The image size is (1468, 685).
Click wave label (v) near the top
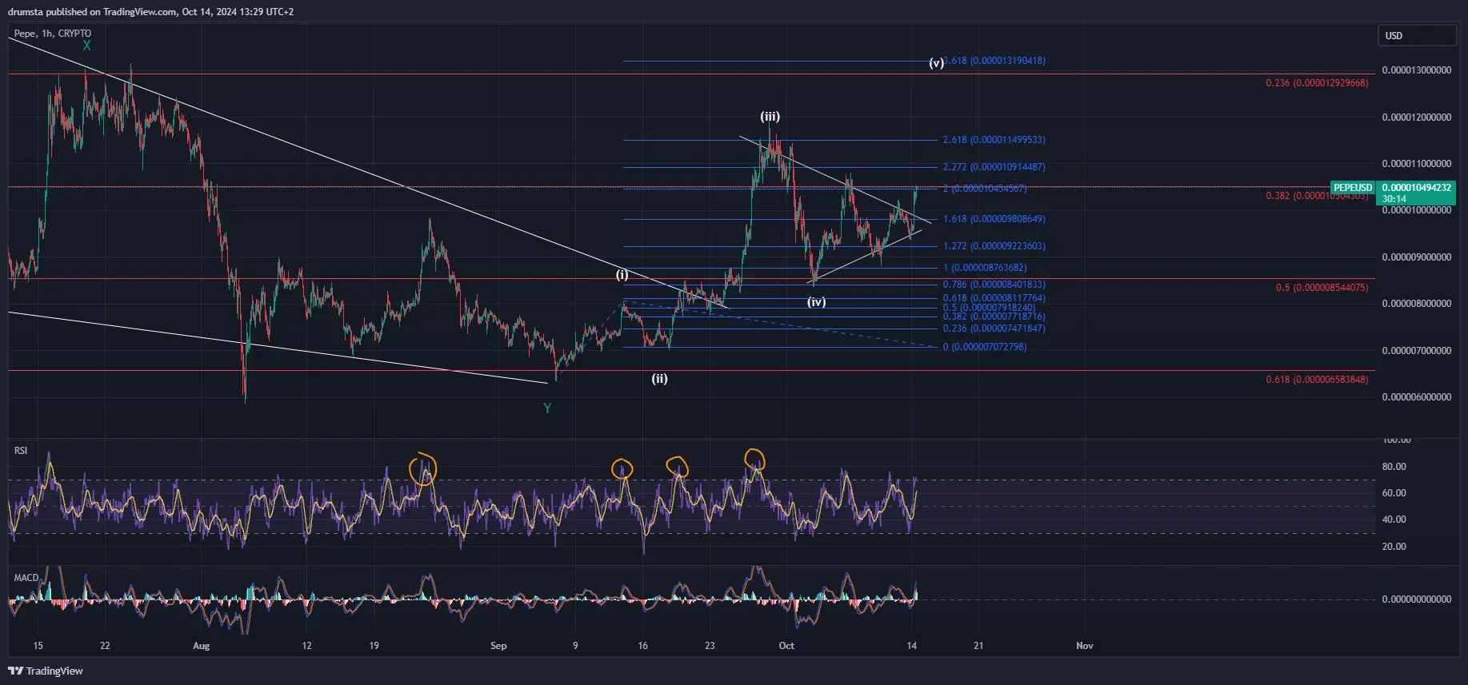tap(936, 63)
